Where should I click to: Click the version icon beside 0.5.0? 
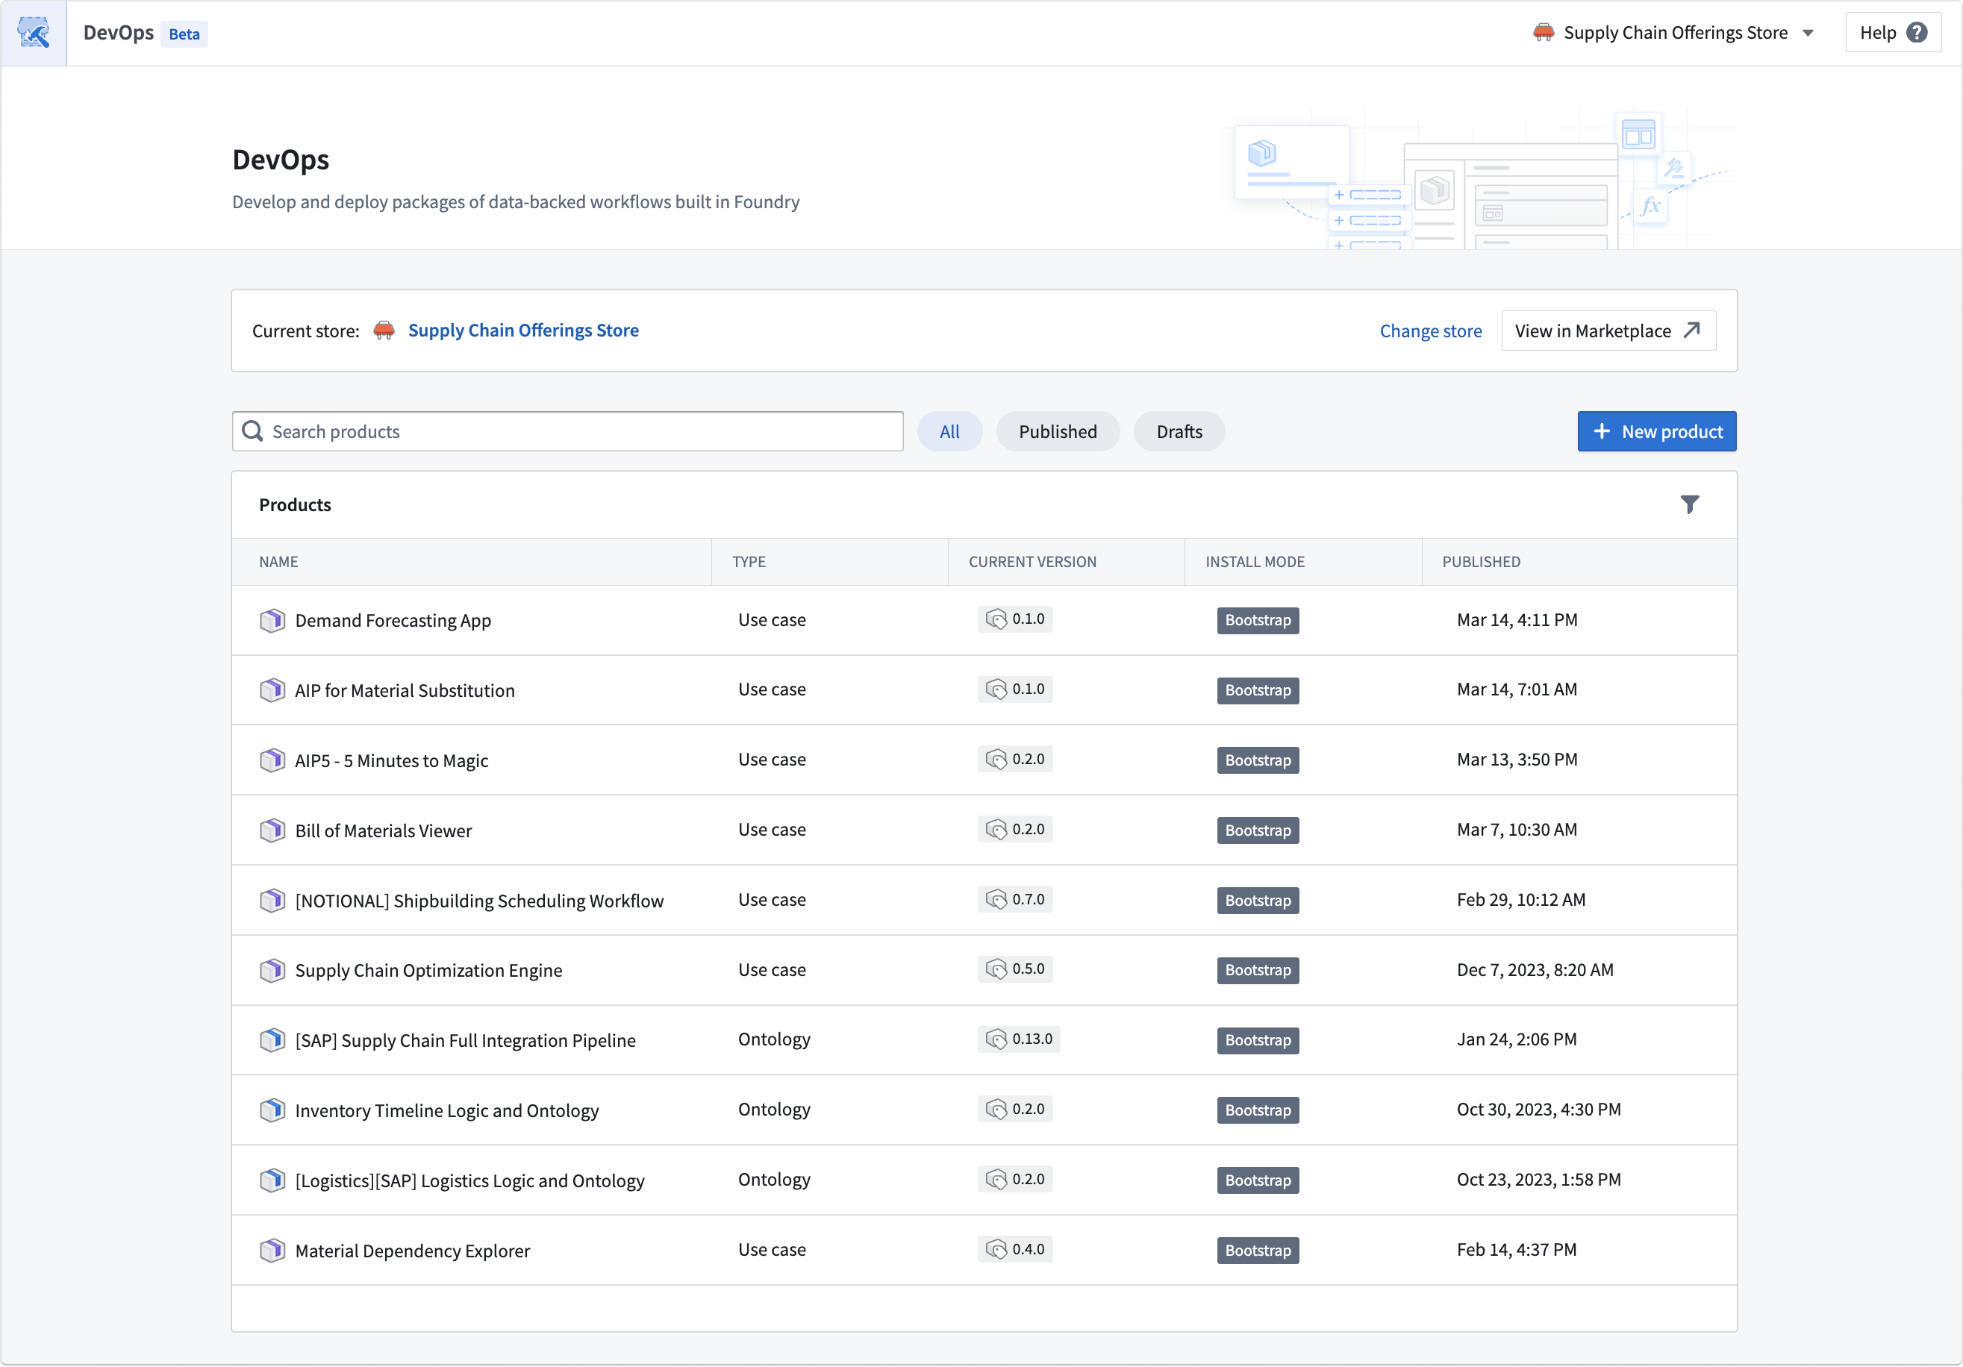click(x=996, y=969)
